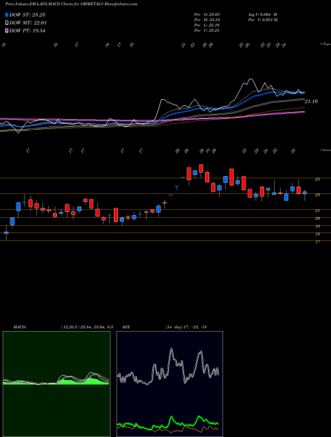Select the 'DOW PT: 19.54' legend text

[x=27, y=30]
